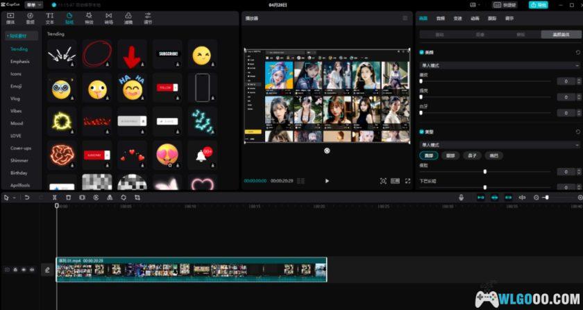
Task: Play the preview video
Action: (327, 181)
